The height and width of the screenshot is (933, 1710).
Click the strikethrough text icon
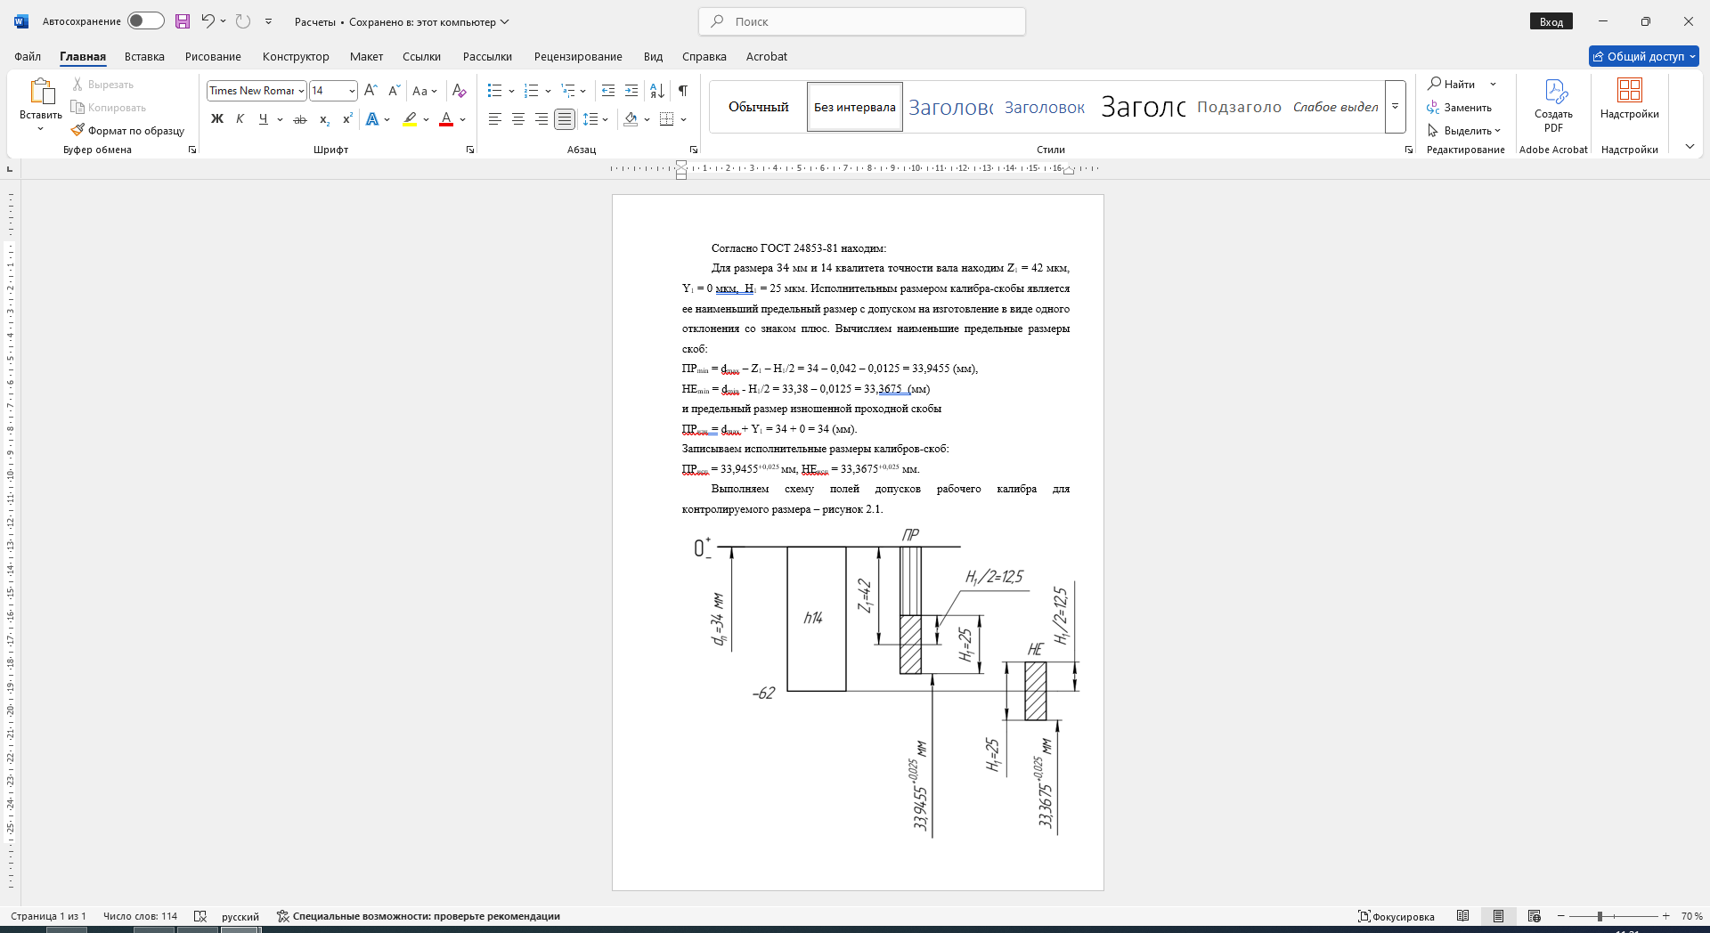pos(300,119)
